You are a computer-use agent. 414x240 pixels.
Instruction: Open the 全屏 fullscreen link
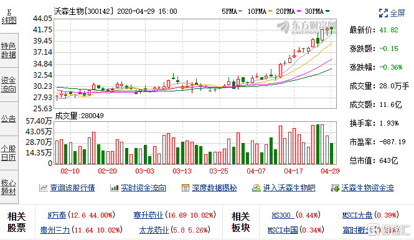pyautogui.click(x=397, y=13)
